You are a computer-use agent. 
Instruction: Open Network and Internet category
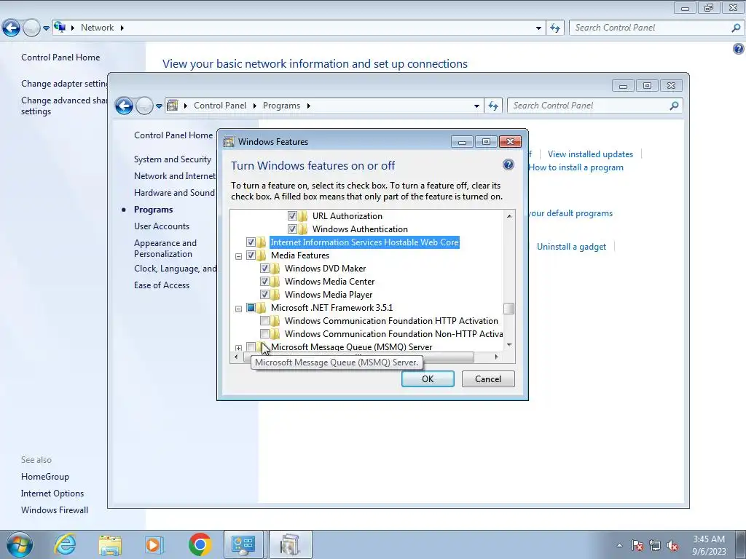pos(175,176)
